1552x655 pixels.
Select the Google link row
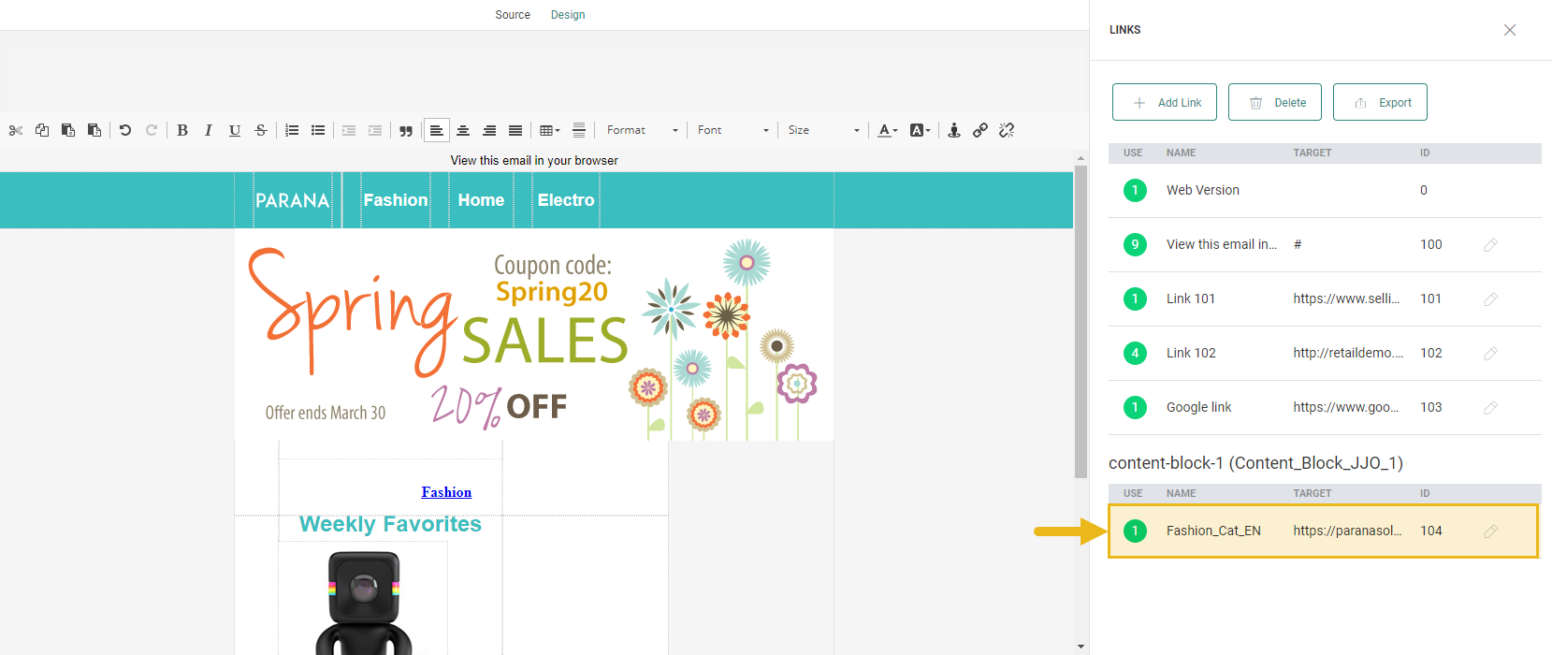pyautogui.click(x=1198, y=407)
